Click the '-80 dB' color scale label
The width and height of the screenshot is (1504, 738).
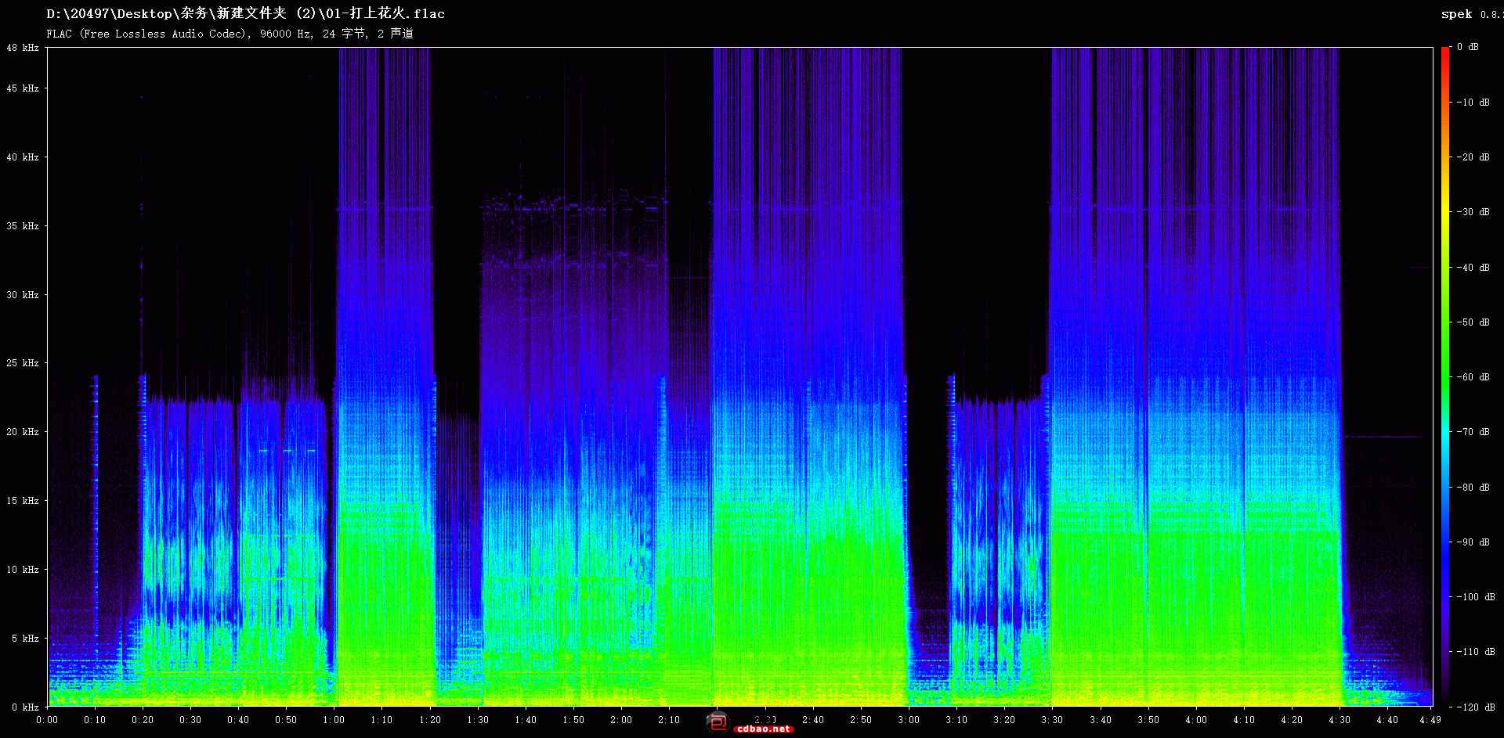1473,488
